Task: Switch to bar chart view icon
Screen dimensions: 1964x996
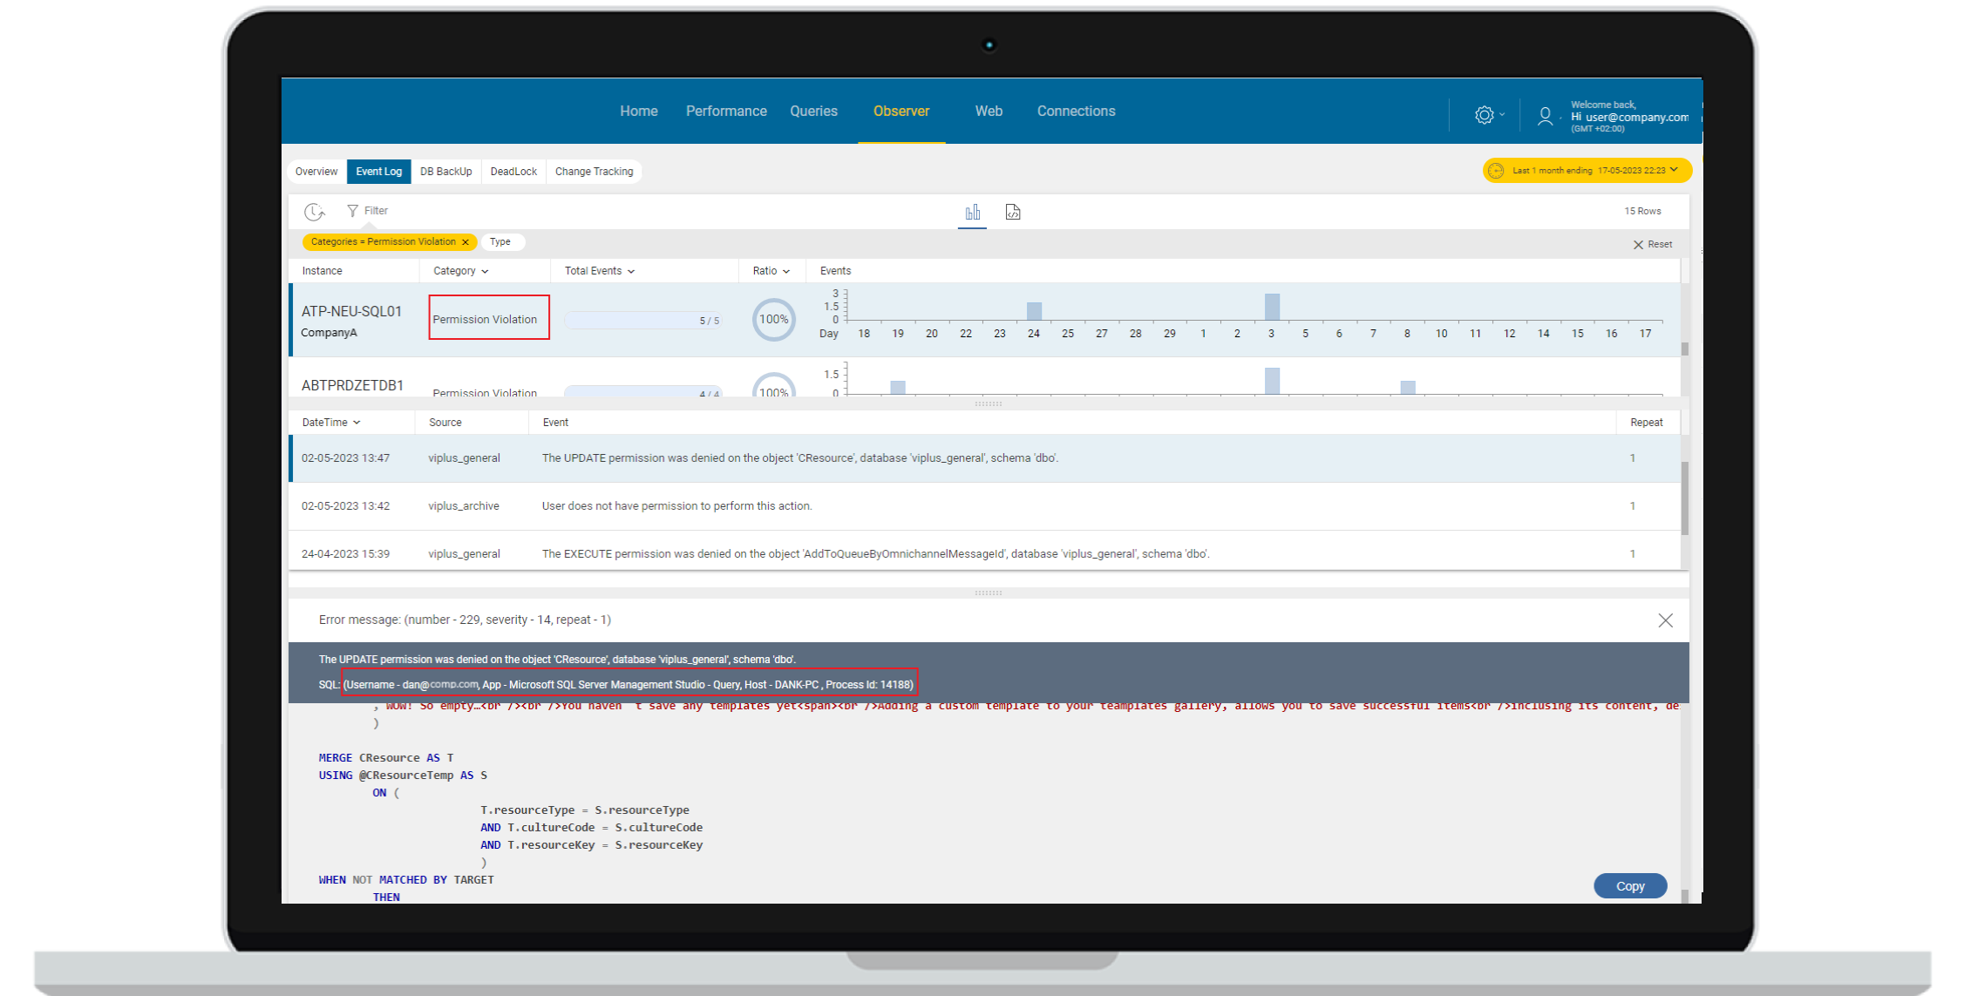Action: coord(973,212)
